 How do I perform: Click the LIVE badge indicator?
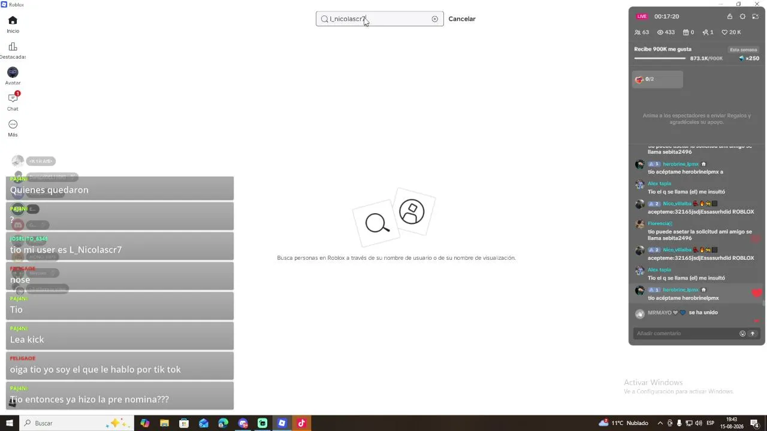point(642,17)
